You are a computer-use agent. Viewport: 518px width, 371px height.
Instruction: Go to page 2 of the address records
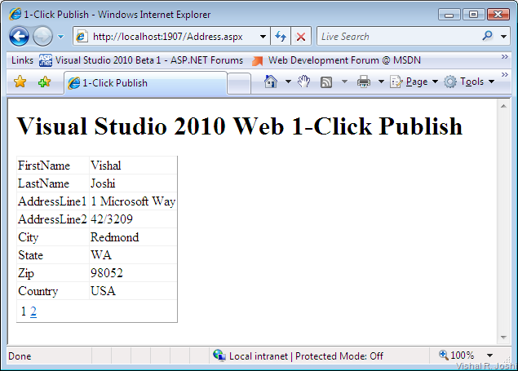(x=33, y=311)
